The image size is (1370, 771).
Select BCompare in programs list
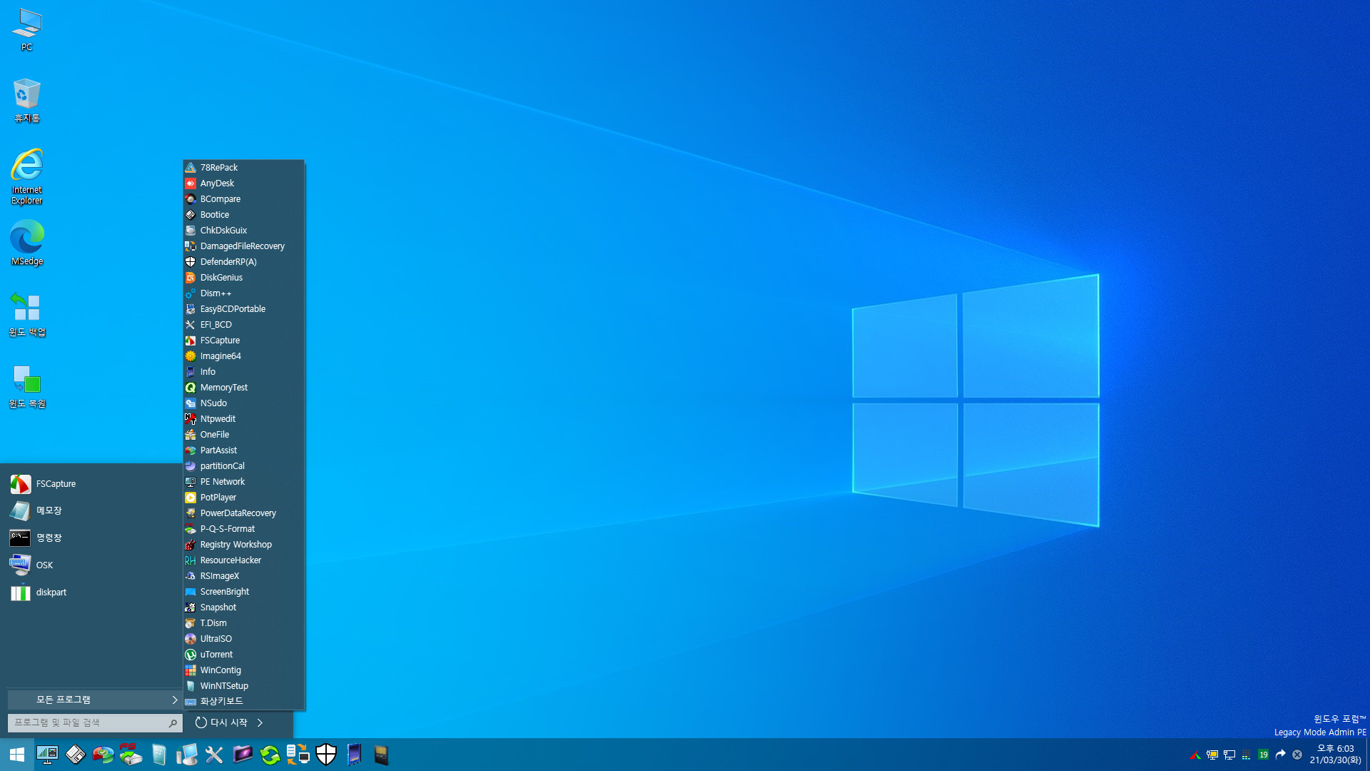pyautogui.click(x=244, y=199)
